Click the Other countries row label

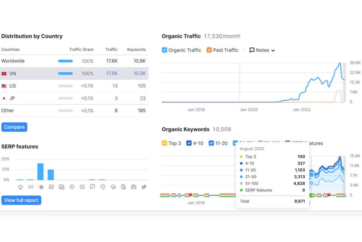[8, 111]
